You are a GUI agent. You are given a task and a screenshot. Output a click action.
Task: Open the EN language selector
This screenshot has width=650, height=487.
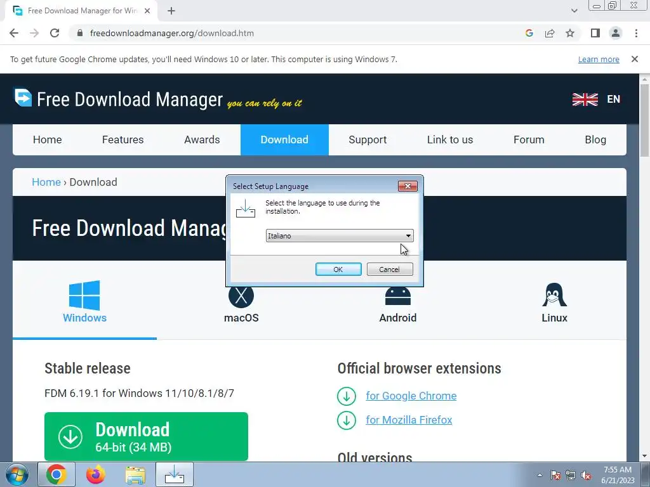tap(613, 100)
